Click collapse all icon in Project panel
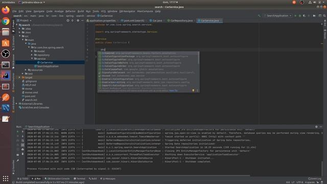Screen dimensions: 327x184 click(73, 20)
